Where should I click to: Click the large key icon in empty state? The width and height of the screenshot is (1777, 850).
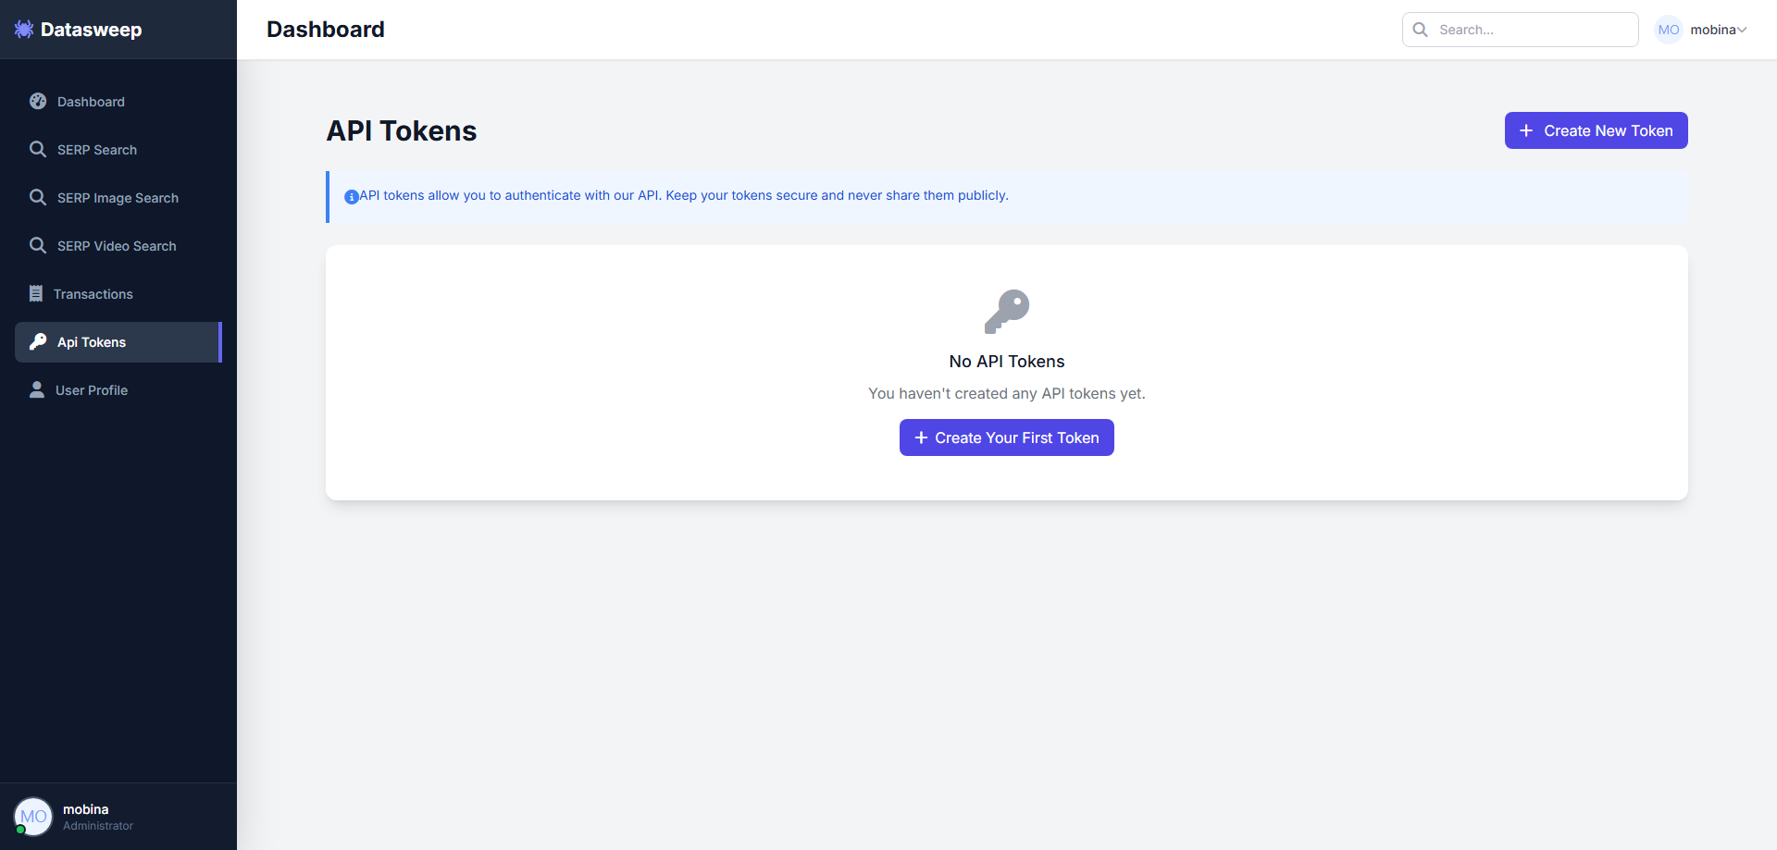1006,311
